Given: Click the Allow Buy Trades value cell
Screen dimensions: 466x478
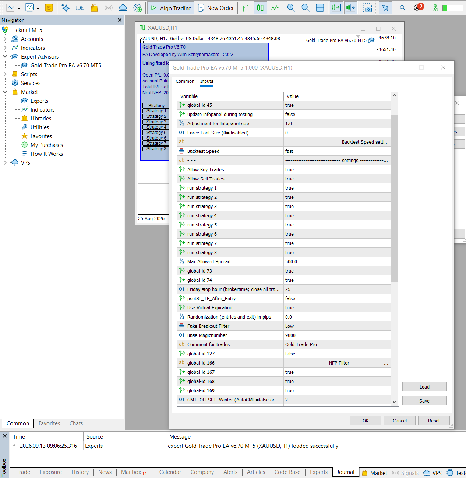Looking at the screenshot, I should coord(337,169).
